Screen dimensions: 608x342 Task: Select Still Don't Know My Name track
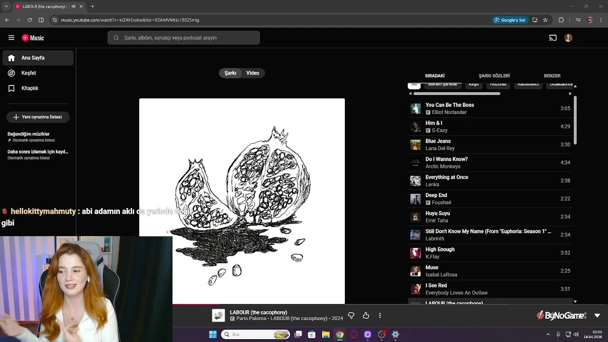[x=491, y=235]
